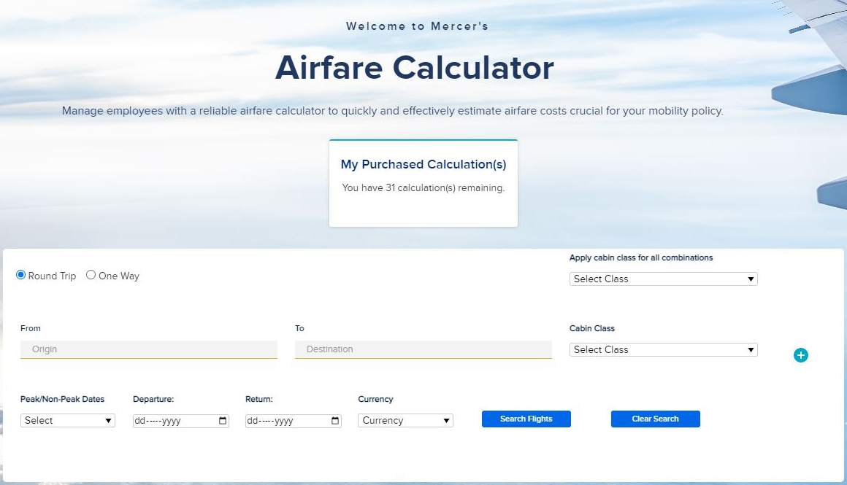Click the Clear Search button

655,419
